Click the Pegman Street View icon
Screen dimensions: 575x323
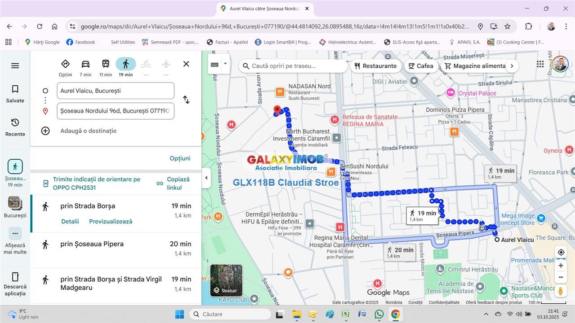click(x=561, y=291)
